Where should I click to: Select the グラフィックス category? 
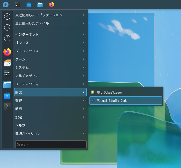point(50,51)
